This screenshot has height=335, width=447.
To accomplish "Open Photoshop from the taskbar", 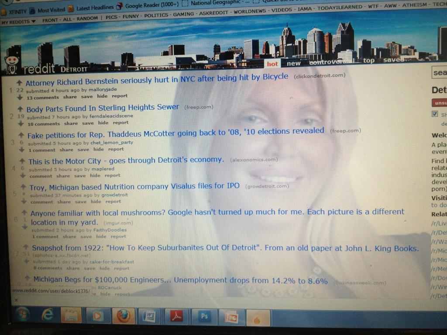I will pos(204,317).
